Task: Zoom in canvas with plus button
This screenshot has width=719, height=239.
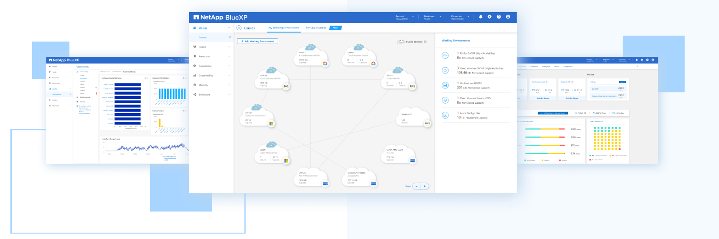Action: pos(425,186)
